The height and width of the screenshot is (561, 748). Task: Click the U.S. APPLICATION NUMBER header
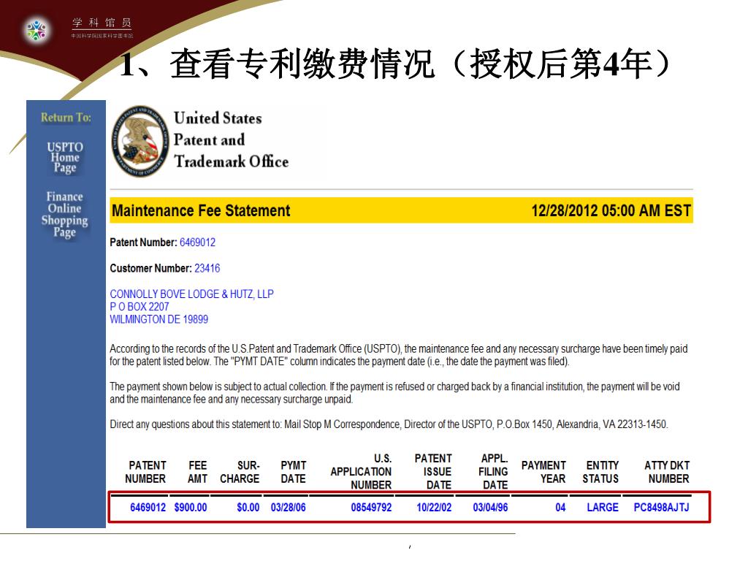pyautogui.click(x=361, y=471)
